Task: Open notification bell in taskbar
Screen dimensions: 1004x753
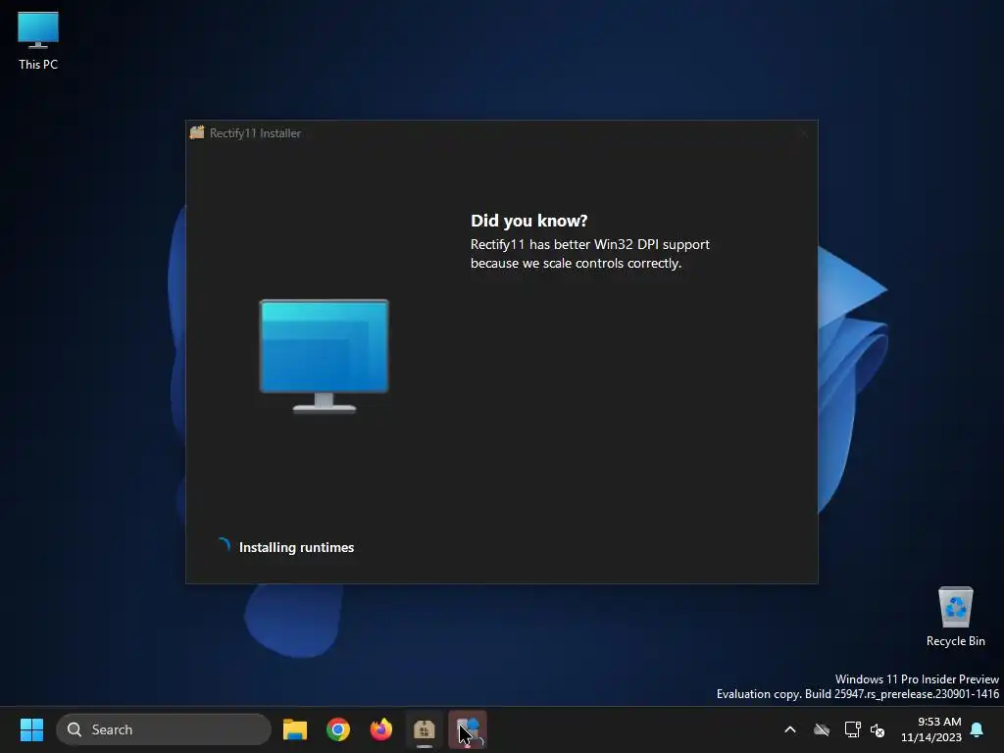Action: coord(978,729)
